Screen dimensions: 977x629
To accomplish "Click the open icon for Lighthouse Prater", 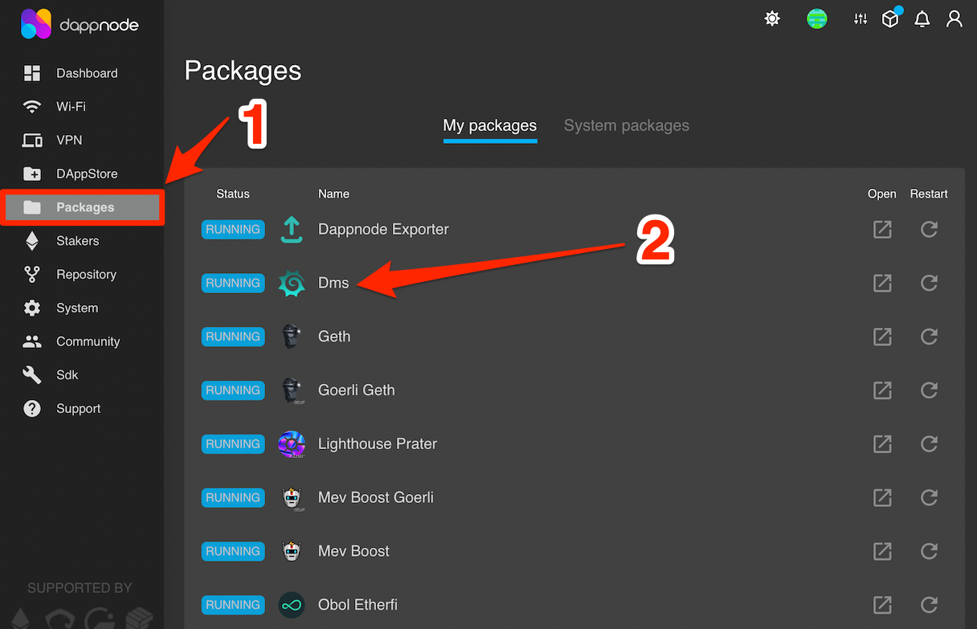I will (882, 444).
